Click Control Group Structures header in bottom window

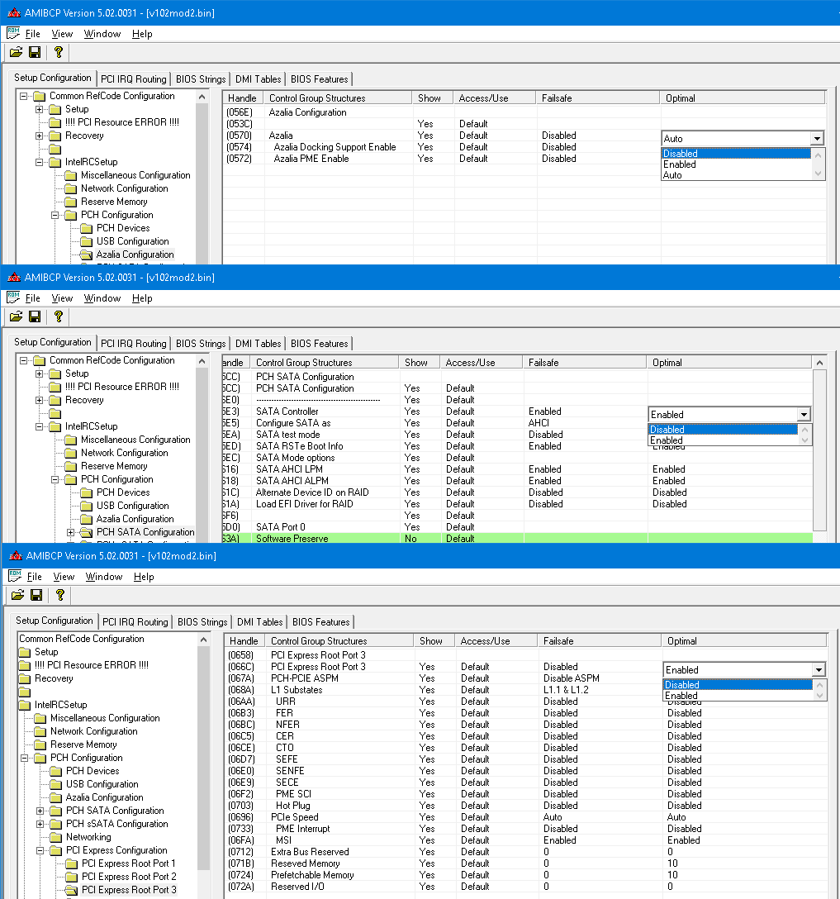[339, 641]
